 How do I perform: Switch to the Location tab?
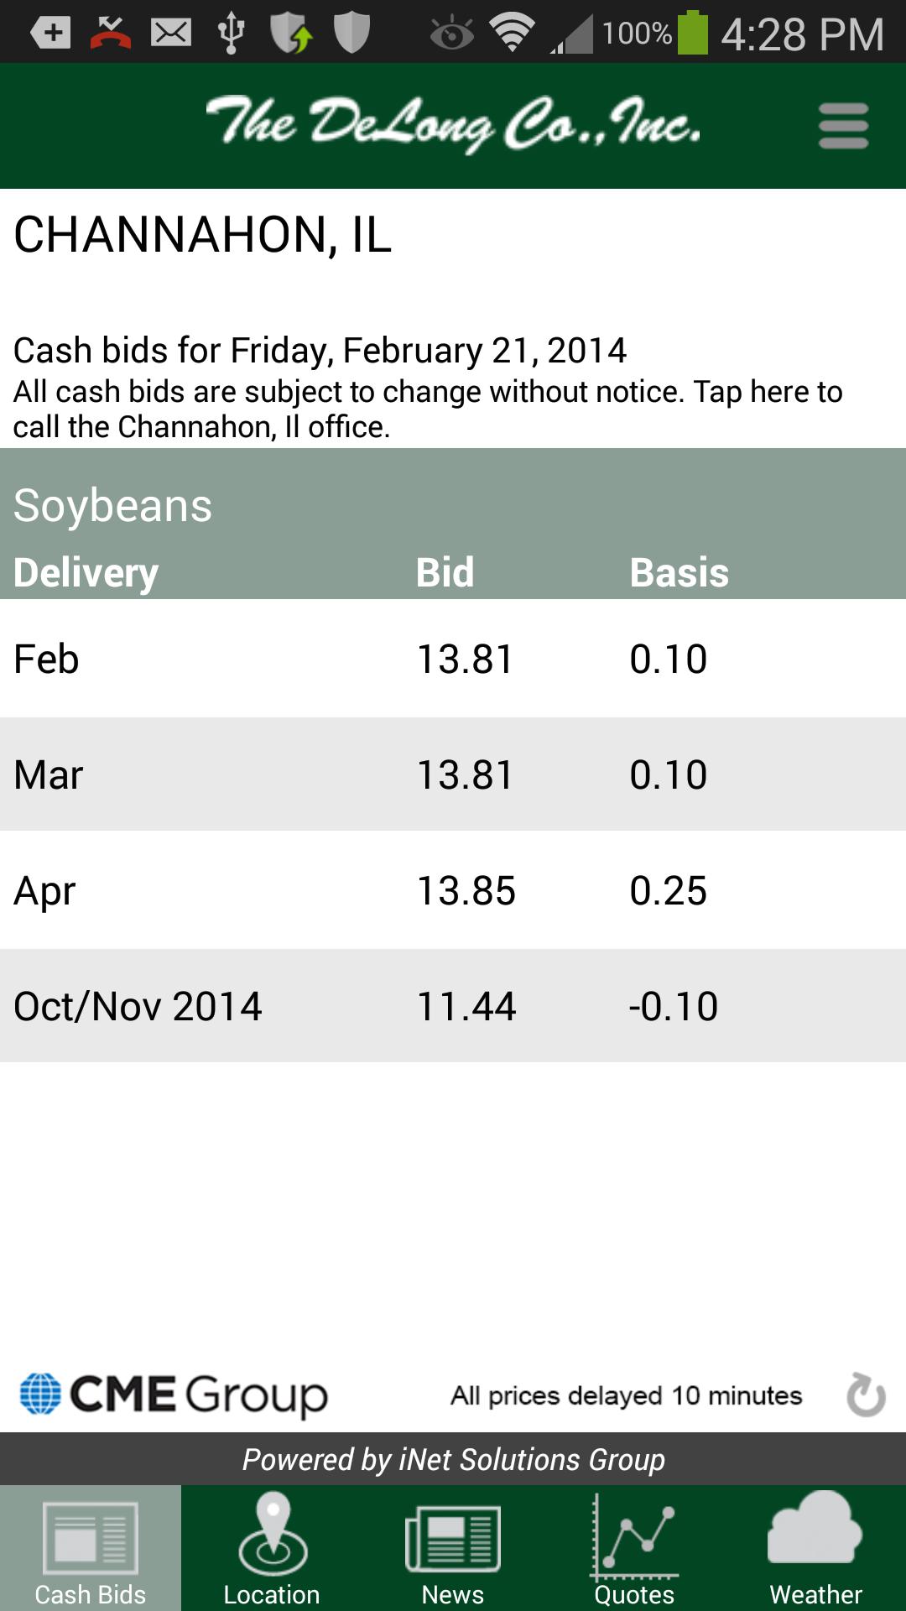tap(272, 1549)
